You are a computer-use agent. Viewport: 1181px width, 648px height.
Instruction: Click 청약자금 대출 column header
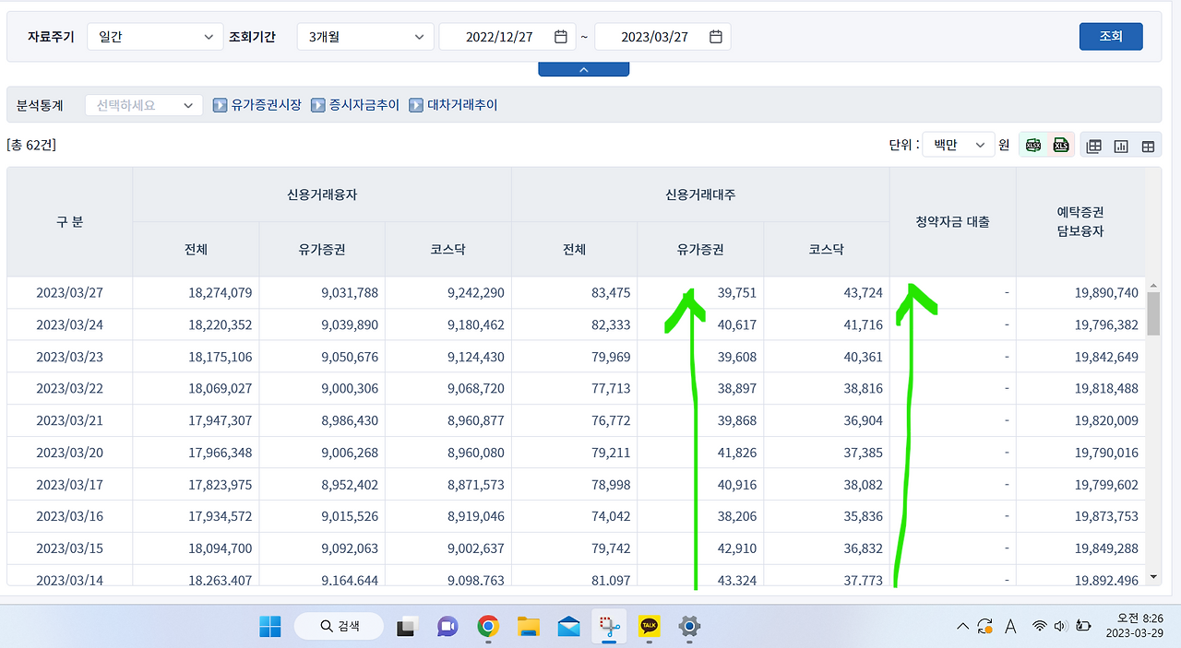[952, 222]
